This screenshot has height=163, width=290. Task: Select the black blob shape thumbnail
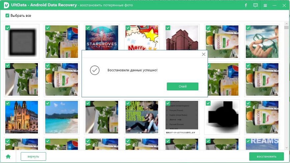(x=222, y=117)
